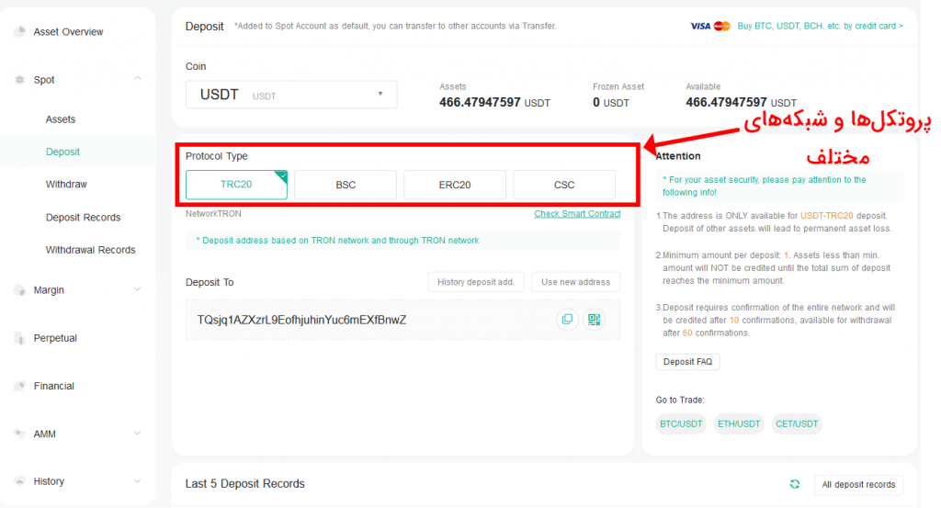Go to Assets under Spot
The image size is (941, 508).
pos(61,119)
